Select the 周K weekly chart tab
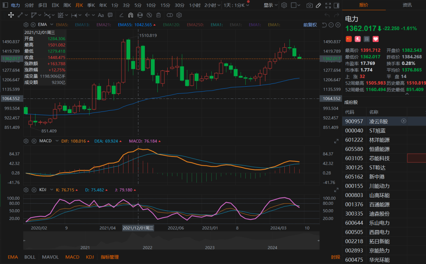The height and width of the screenshot is (264, 426). (x=67, y=5)
